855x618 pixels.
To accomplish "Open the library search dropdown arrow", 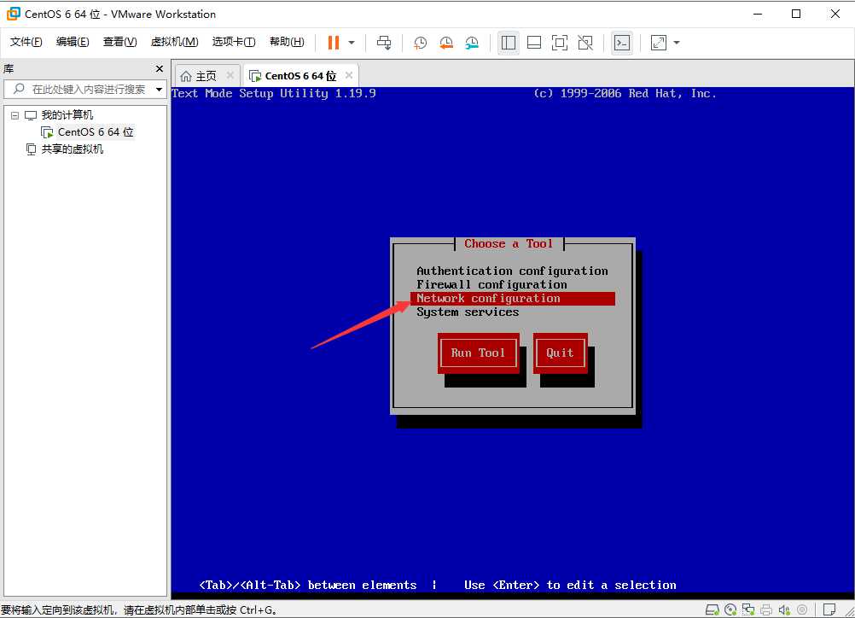I will point(160,89).
